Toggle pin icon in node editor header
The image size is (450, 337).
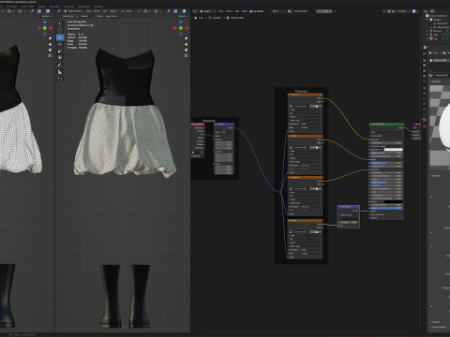pos(336,11)
